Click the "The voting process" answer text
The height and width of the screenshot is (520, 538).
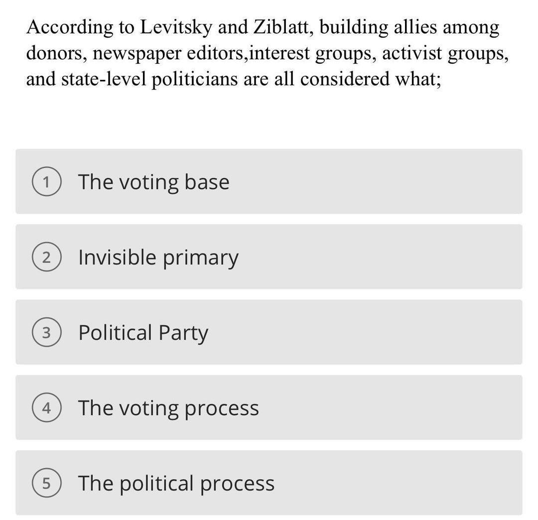tap(168, 407)
